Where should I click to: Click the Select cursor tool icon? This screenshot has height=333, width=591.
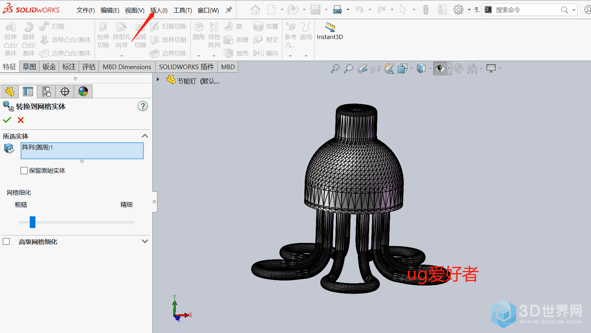coord(403,10)
